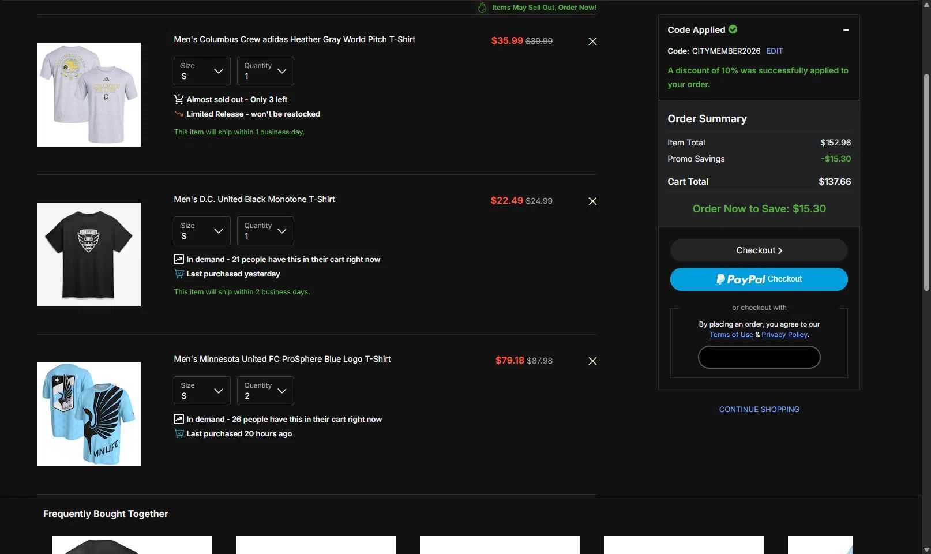Screen dimensions: 931x554
Task: Open Quantity dropdown for Minnesota United shirt
Action: [265, 391]
